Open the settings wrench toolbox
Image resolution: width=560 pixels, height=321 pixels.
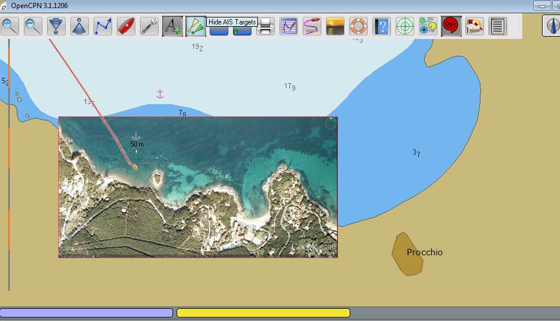coord(149,26)
